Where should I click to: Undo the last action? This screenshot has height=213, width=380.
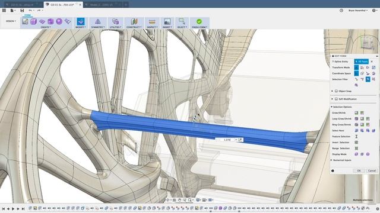30,11
